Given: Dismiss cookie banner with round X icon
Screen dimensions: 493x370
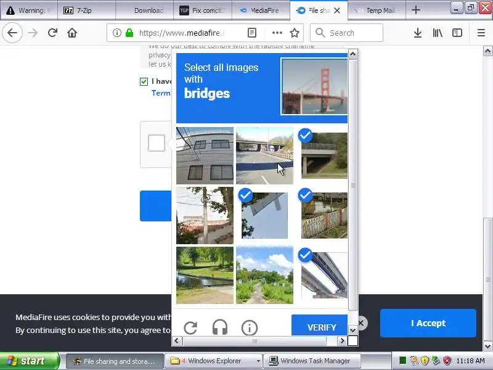Looking at the screenshot, I should point(362,323).
